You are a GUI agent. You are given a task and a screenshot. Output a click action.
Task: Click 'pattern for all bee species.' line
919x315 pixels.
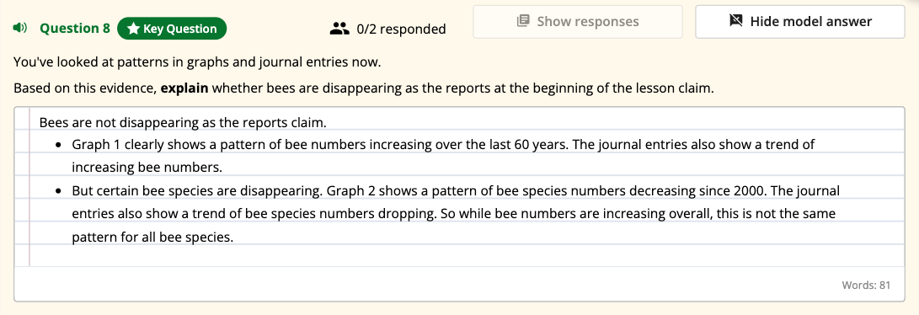(x=152, y=238)
